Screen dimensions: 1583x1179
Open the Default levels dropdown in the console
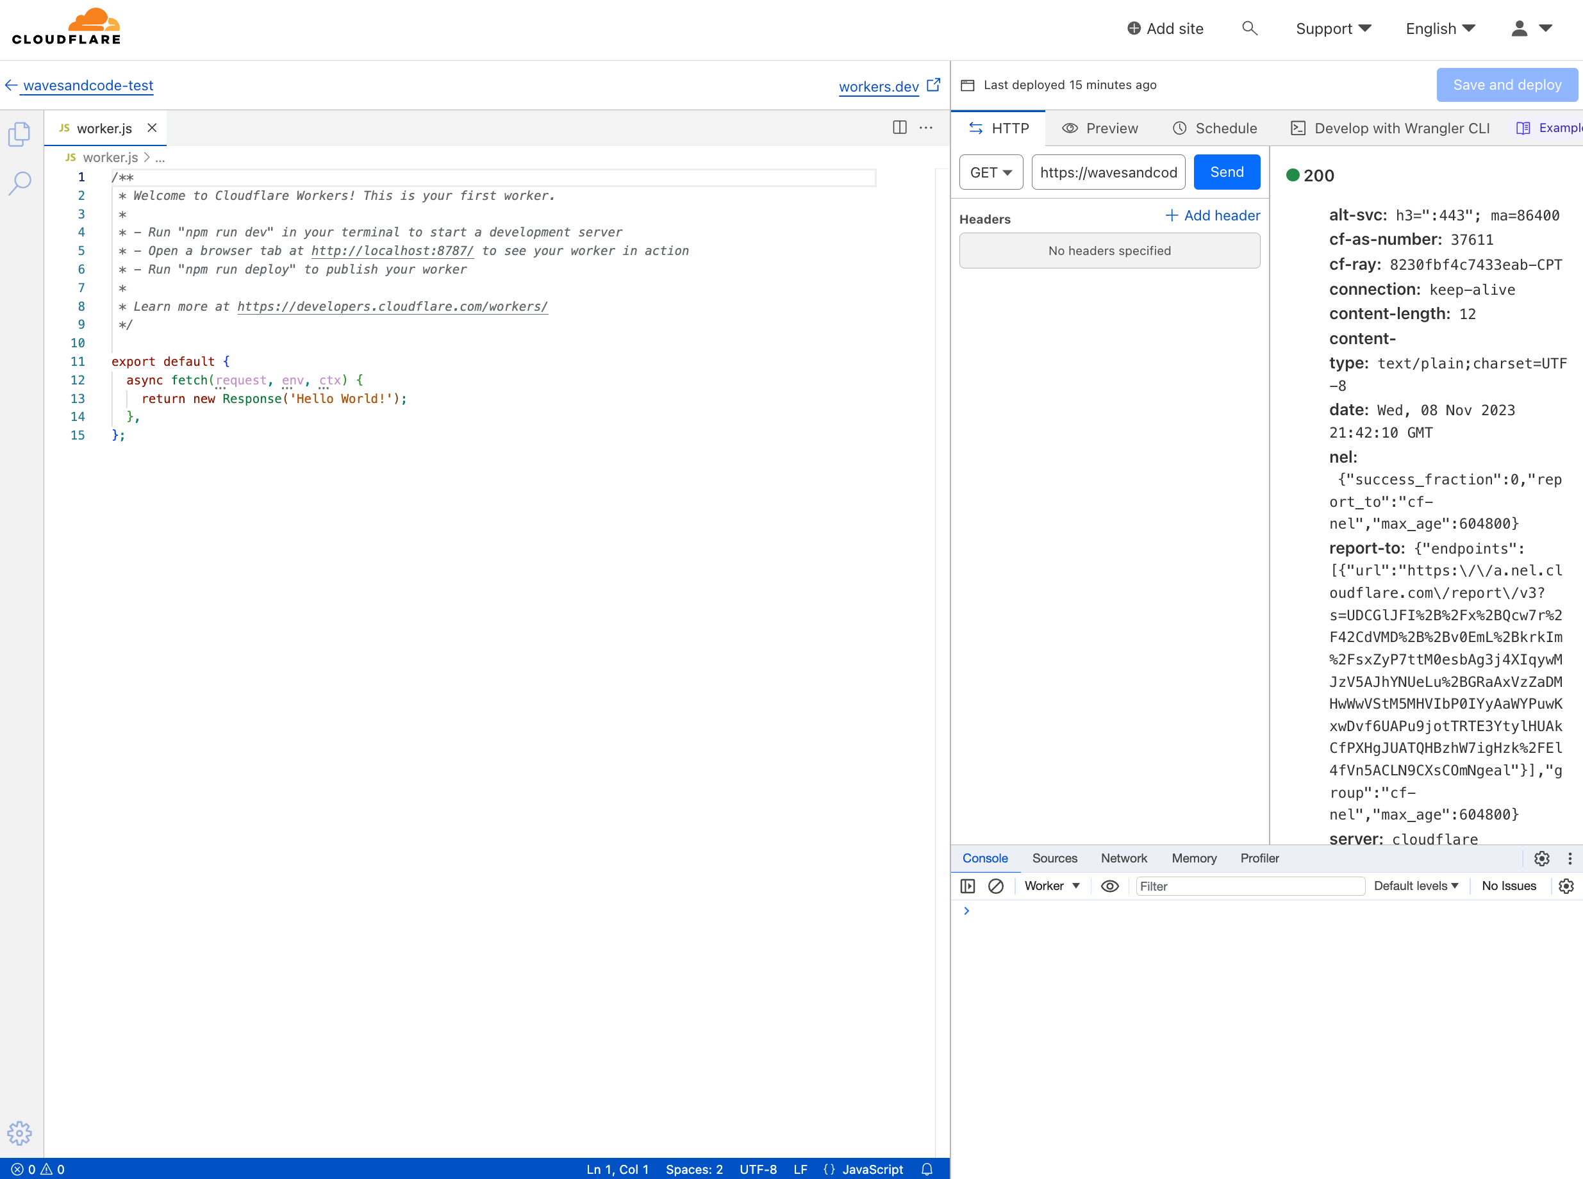[1416, 886]
